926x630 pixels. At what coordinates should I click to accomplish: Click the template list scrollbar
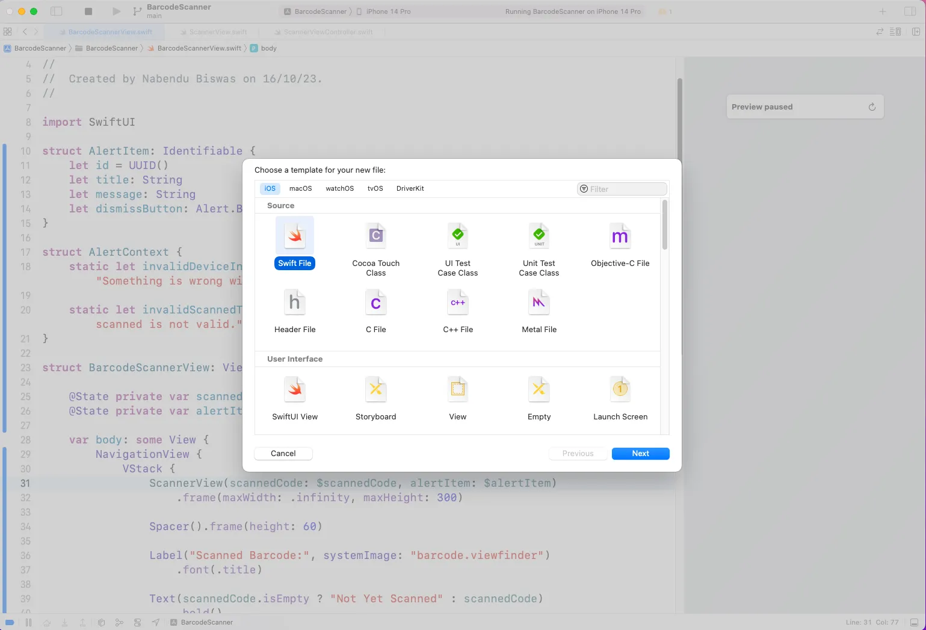tap(665, 225)
